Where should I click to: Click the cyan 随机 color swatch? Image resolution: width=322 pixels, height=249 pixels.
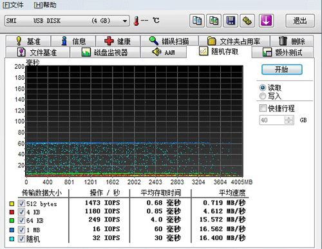point(12,239)
